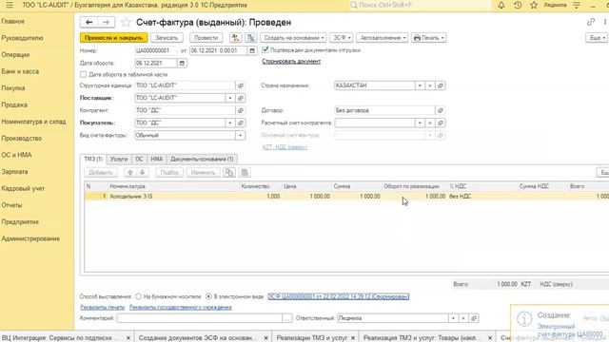This screenshot has width=609, height=342.
Task: Move table row up
Action: [x=130, y=173]
